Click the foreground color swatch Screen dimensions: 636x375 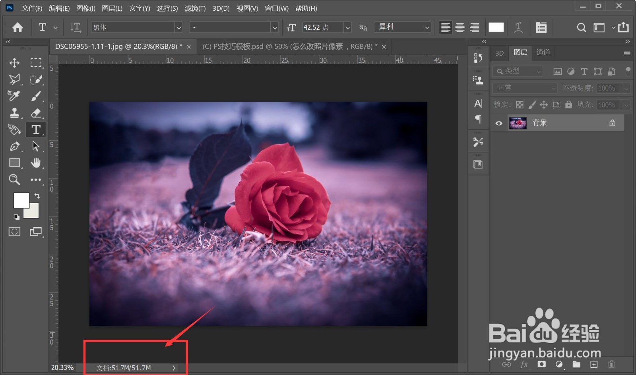click(x=21, y=200)
